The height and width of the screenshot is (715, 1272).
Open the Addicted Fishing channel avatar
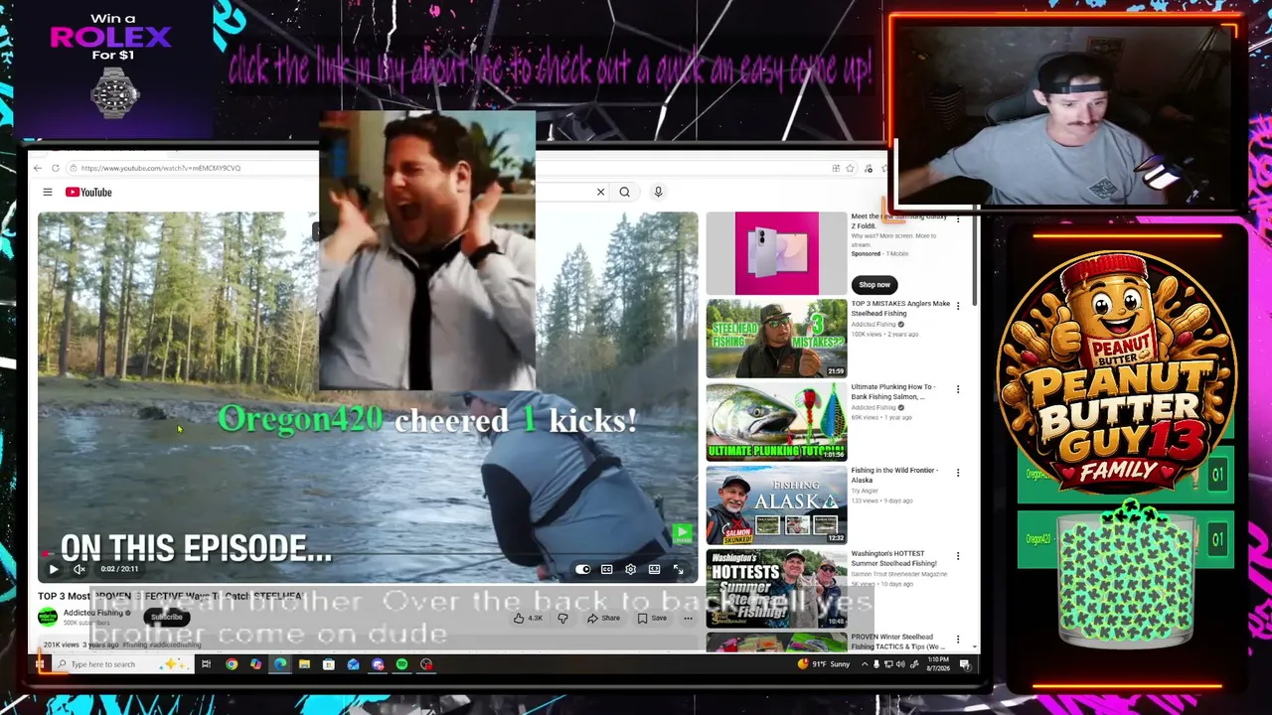click(x=48, y=617)
